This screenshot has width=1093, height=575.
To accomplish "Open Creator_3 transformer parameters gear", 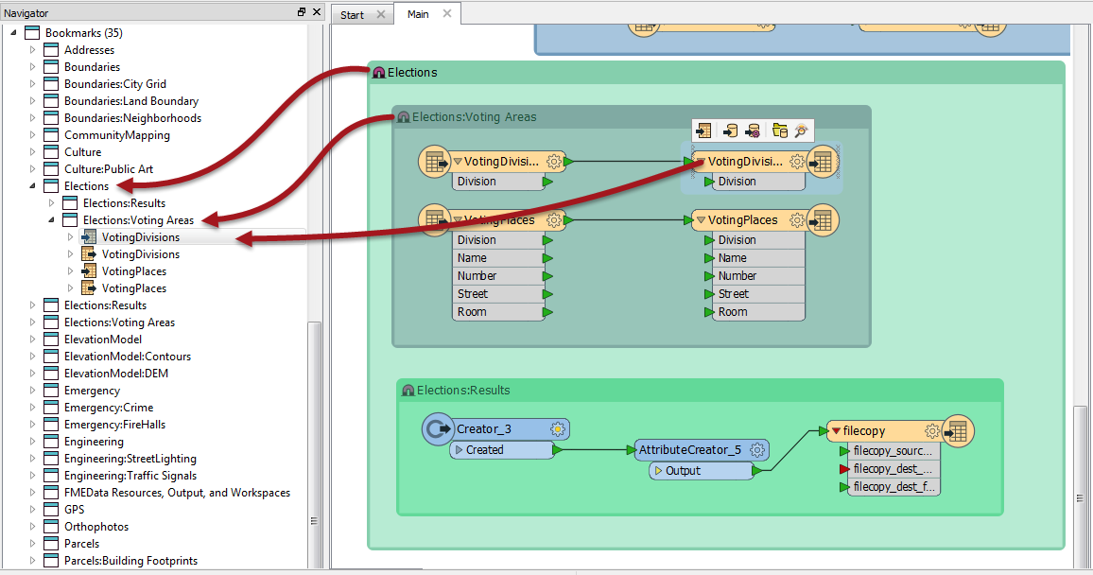I will [x=558, y=429].
